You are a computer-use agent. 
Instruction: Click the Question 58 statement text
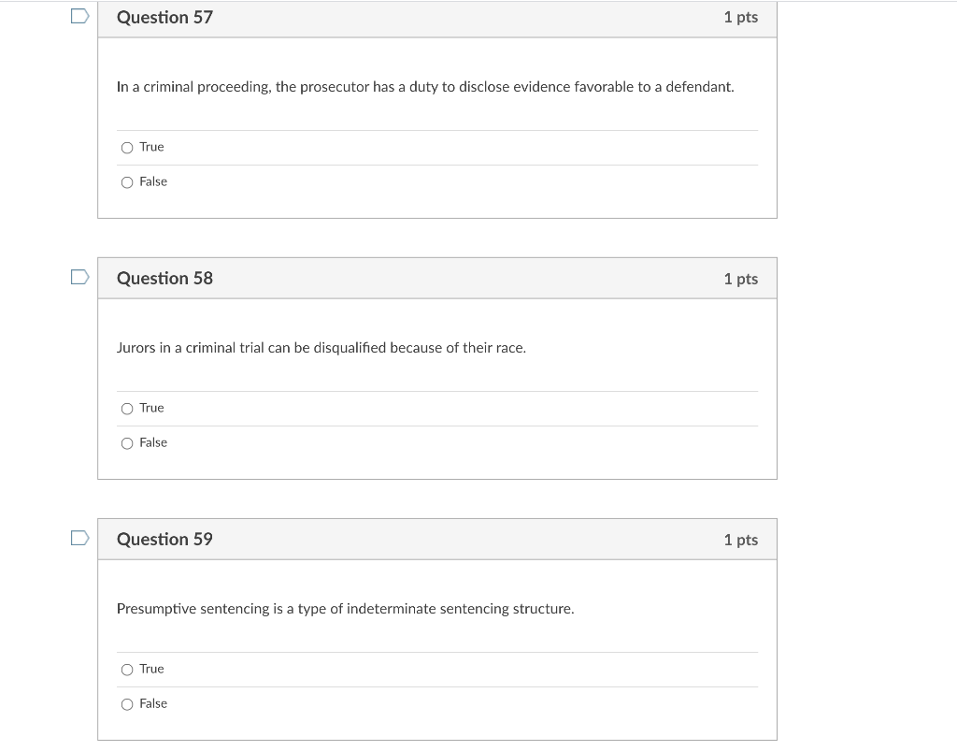coord(321,347)
